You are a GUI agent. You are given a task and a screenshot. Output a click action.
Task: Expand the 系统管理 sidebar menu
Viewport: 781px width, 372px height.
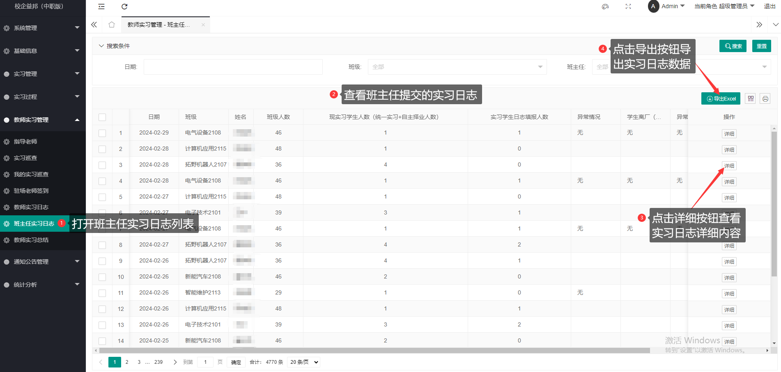[x=43, y=28]
